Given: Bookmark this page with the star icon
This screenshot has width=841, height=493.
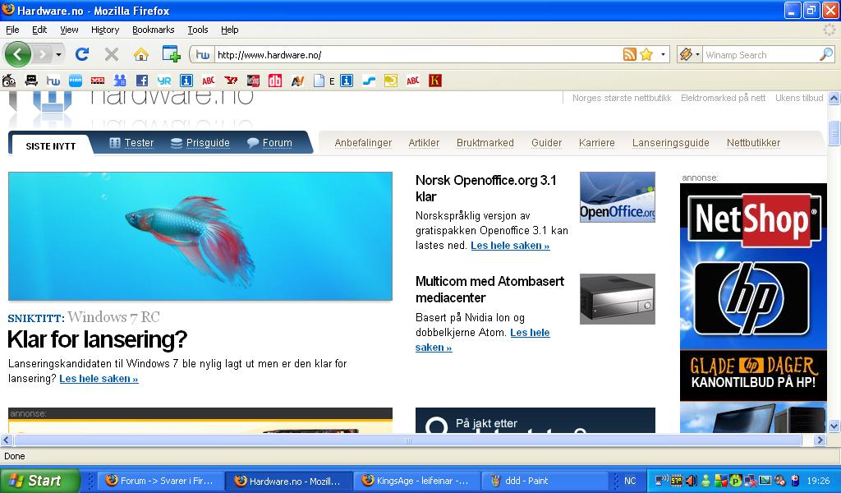Looking at the screenshot, I should coord(646,54).
